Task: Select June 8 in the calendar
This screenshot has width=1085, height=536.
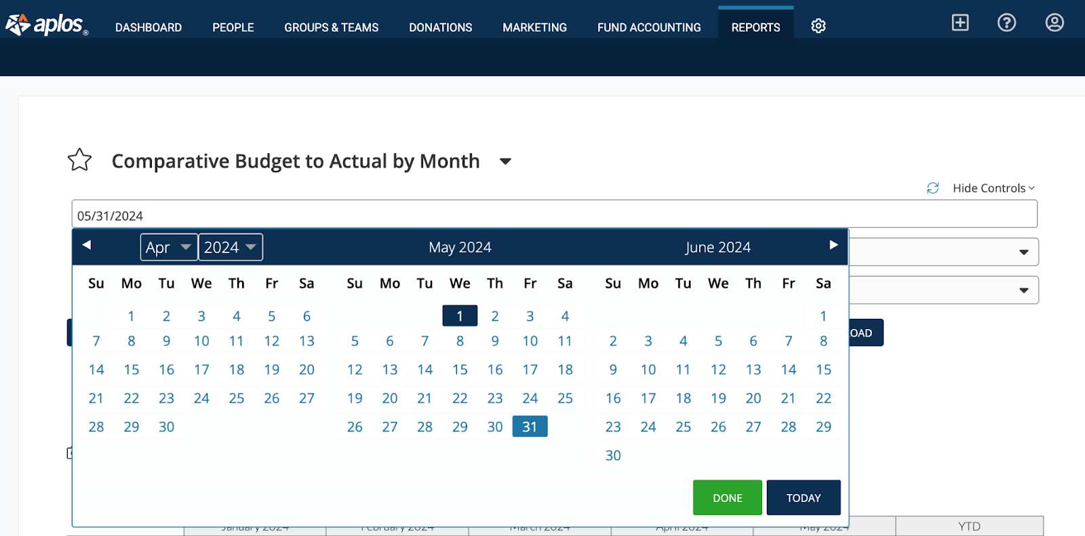Action: coord(823,341)
